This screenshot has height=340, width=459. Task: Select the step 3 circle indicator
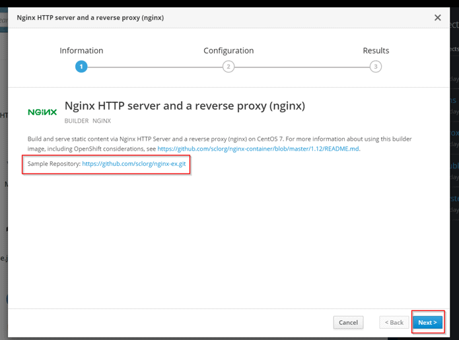click(x=375, y=67)
